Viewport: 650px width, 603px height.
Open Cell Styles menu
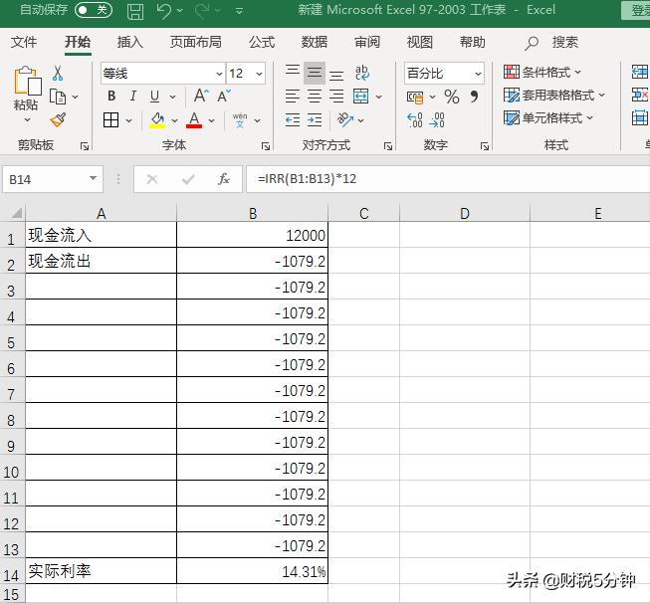click(548, 118)
